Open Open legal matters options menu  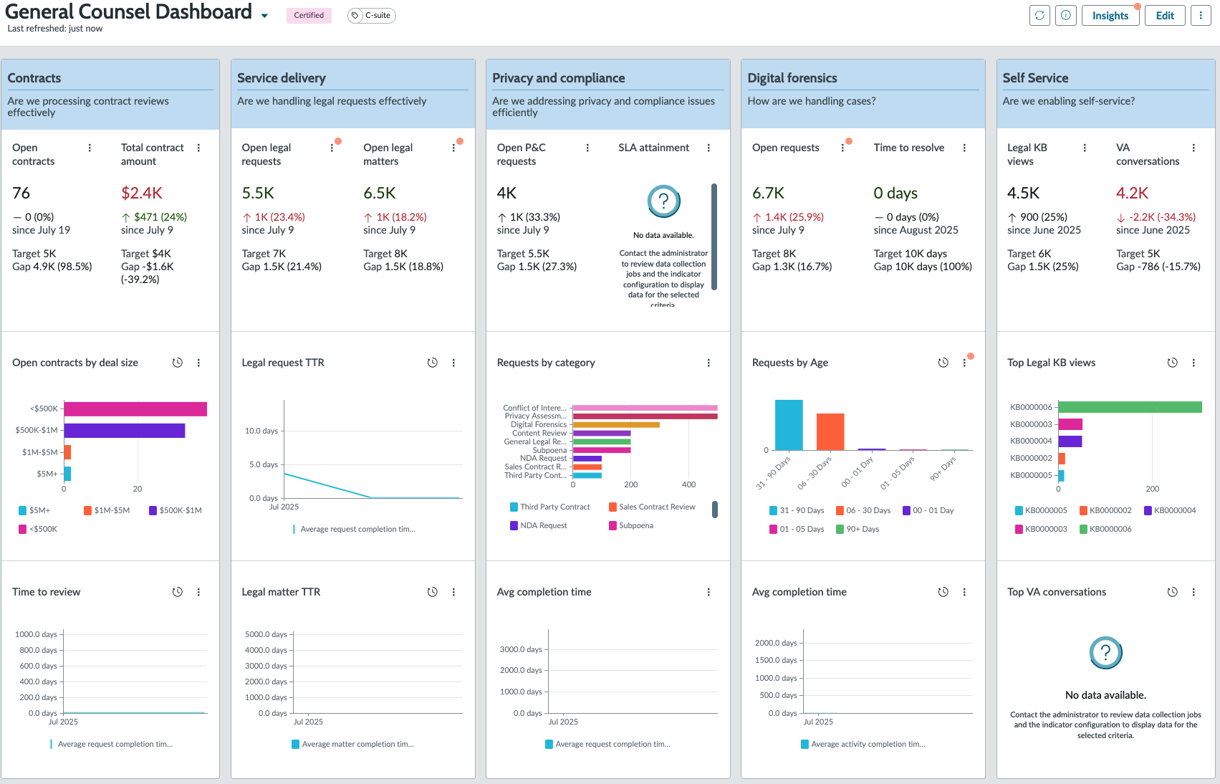[x=453, y=148]
